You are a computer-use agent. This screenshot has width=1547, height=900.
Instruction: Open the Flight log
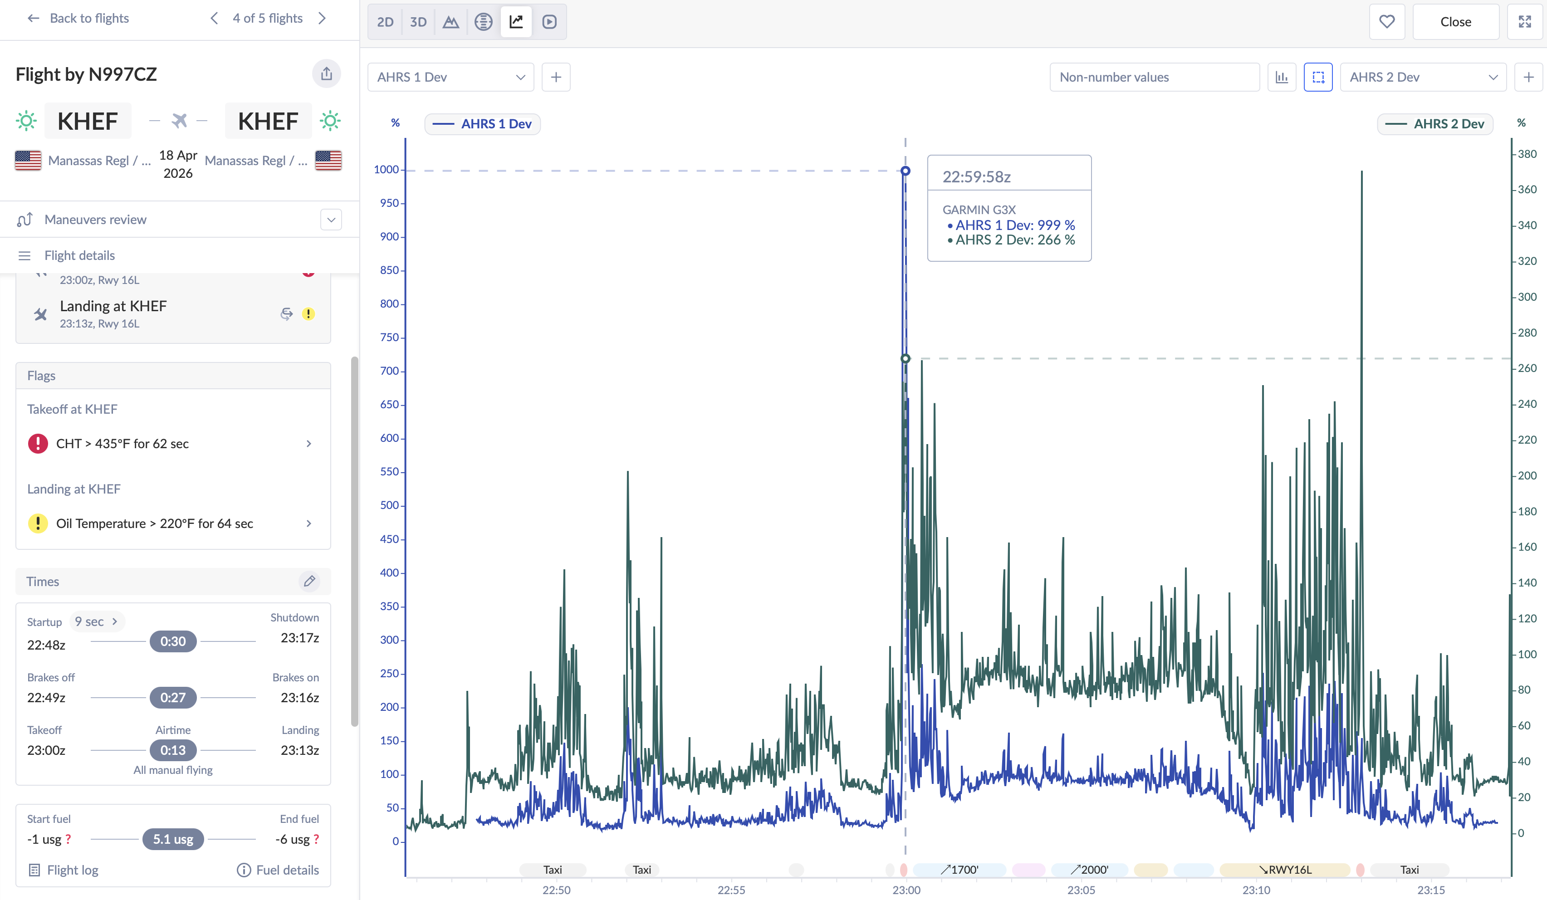pos(63,870)
